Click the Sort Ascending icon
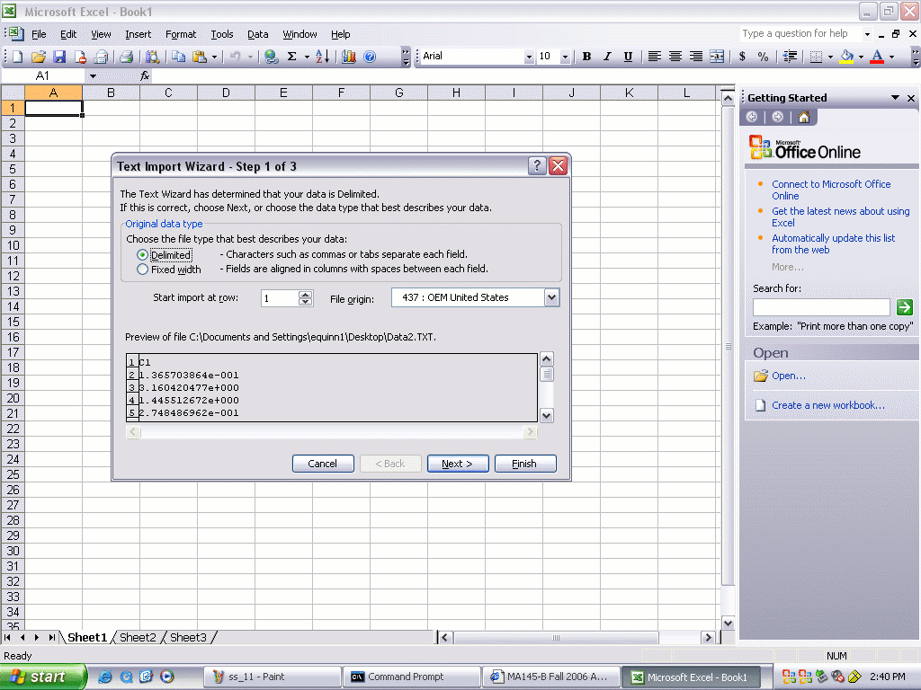 tap(323, 57)
